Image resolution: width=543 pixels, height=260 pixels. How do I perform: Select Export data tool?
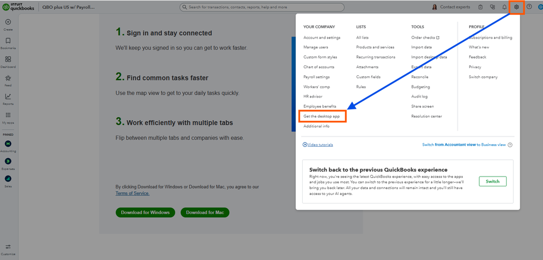point(421,67)
